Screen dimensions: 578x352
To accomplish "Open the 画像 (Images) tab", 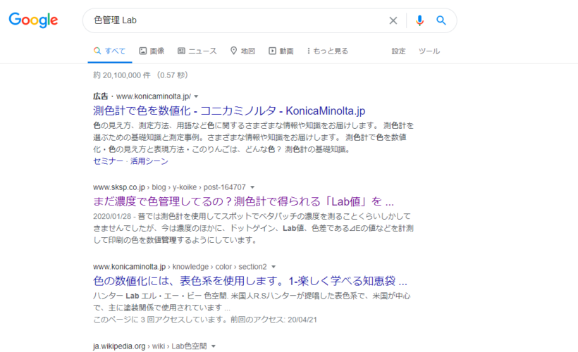I will point(152,51).
